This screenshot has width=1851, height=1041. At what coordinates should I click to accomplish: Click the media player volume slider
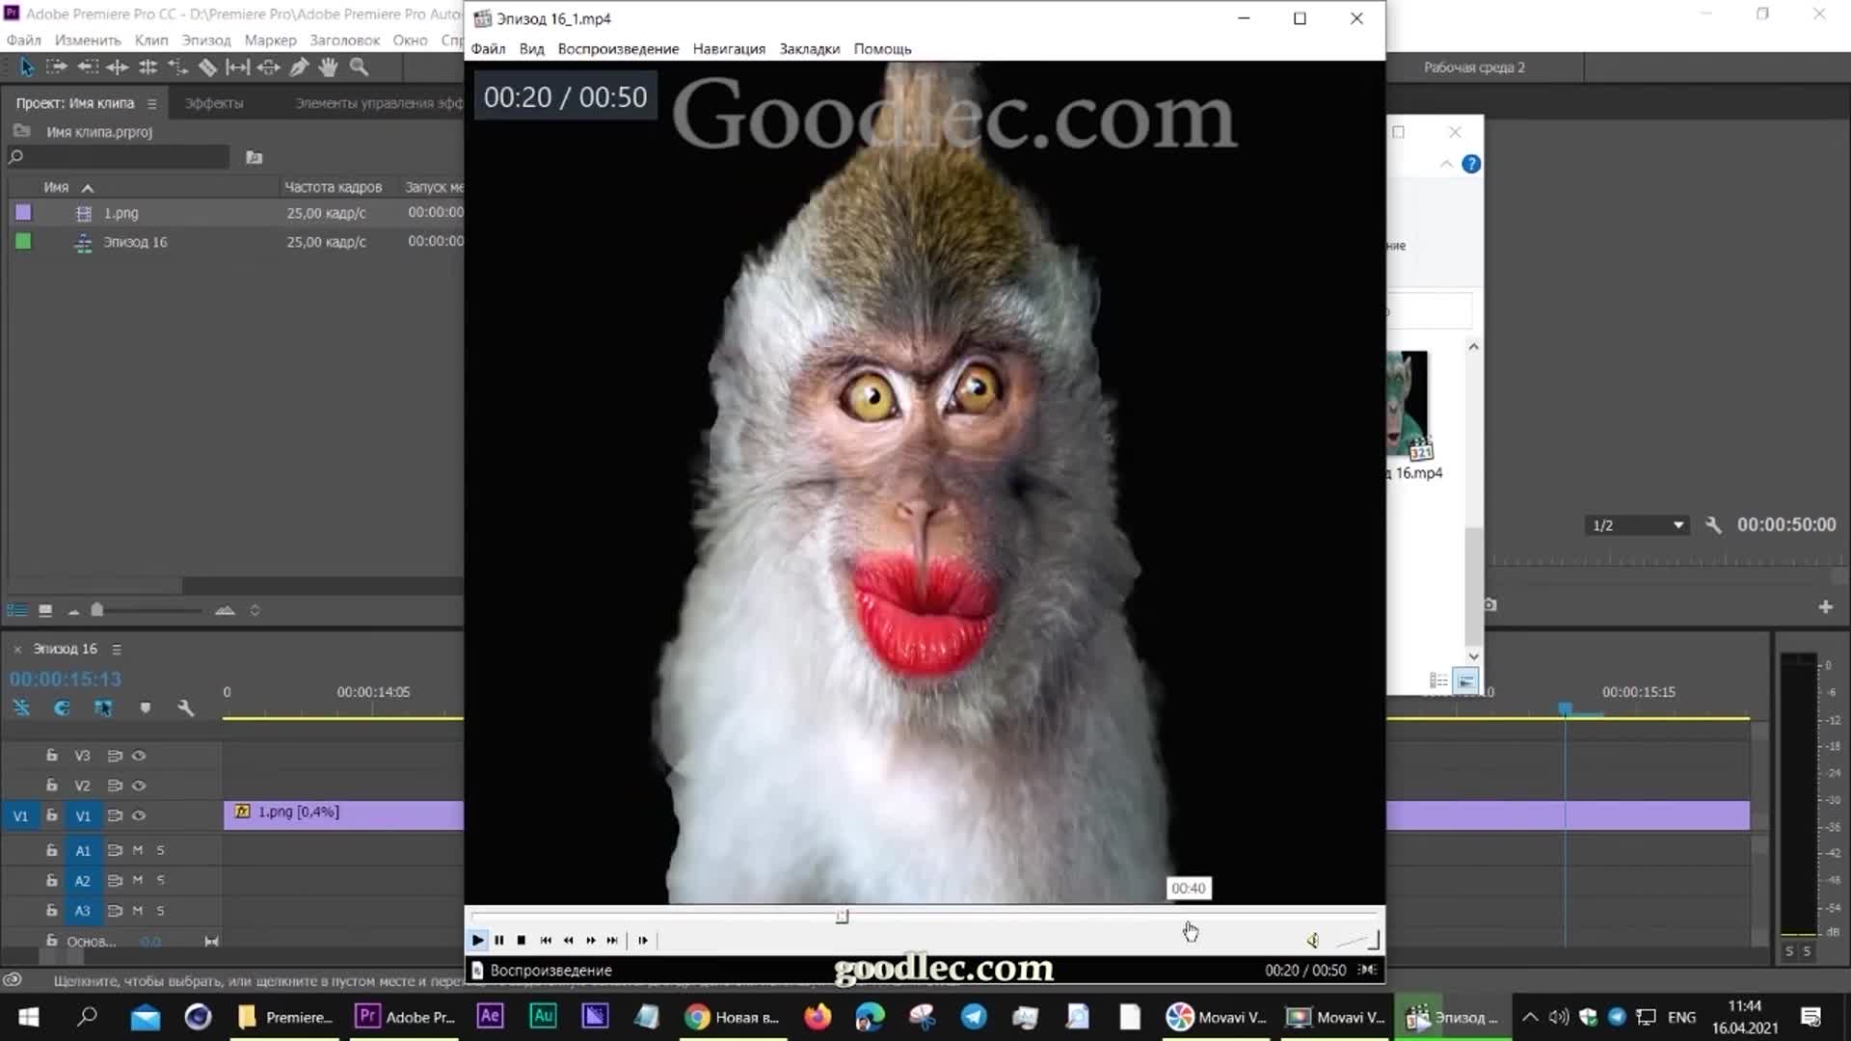tap(1356, 940)
